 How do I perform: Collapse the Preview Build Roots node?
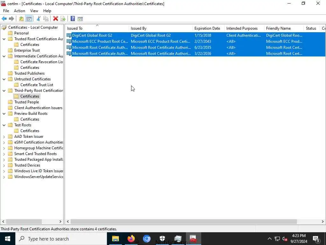coord(4,114)
